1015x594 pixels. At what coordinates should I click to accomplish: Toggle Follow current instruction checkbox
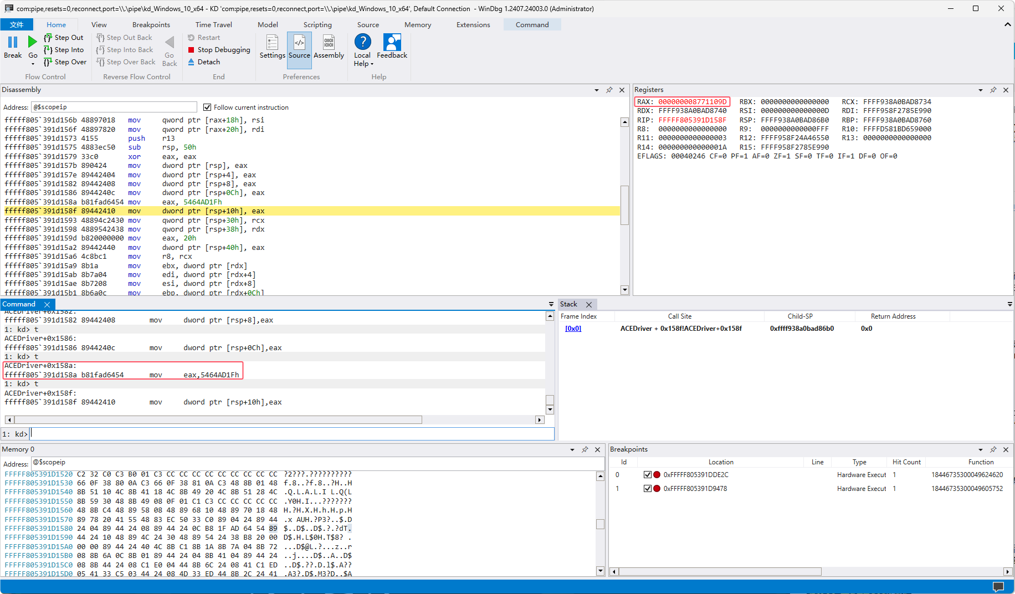[x=207, y=107]
